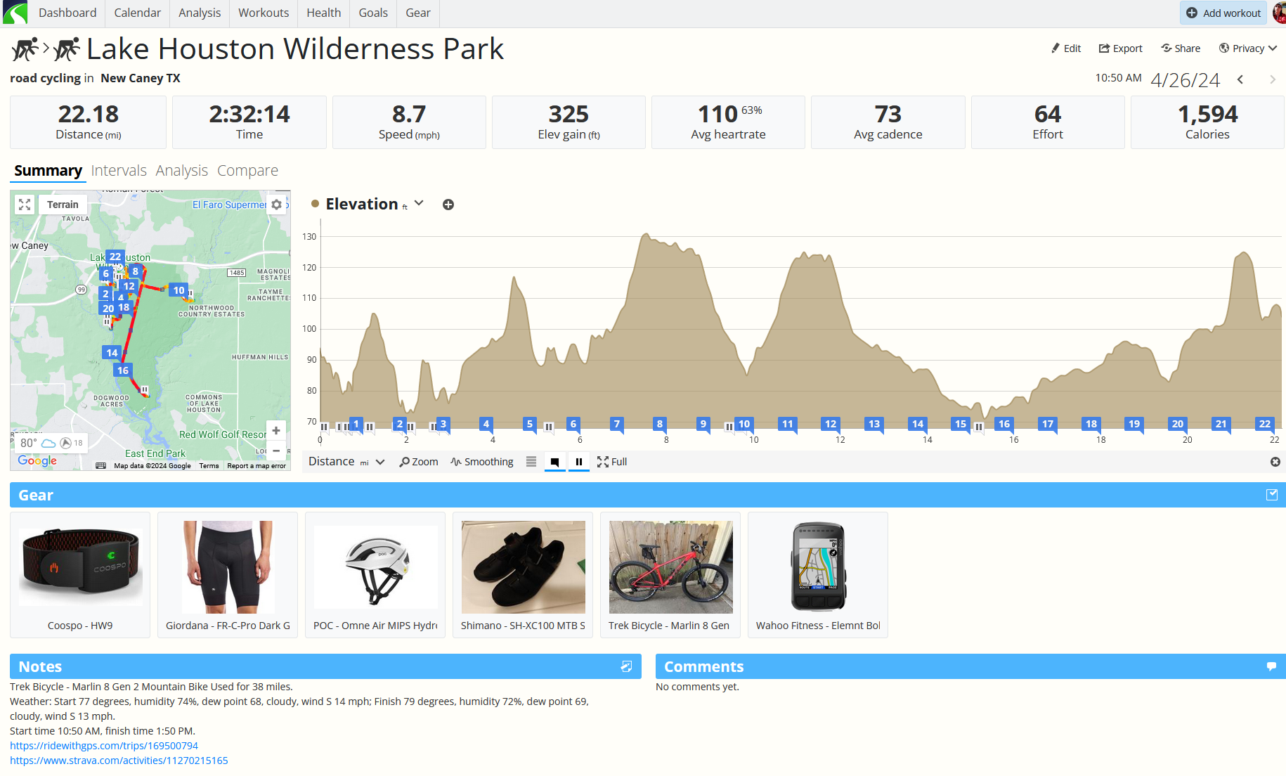Click lap 13 marker on elevation chart
Screen dimensions: 1286x776
point(874,424)
